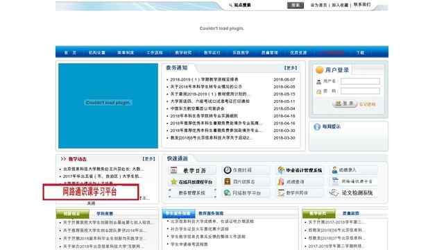Open 北京信息科技大学成绩单、在读证明办理流程
This screenshot has width=444, height=250.
click(212, 222)
